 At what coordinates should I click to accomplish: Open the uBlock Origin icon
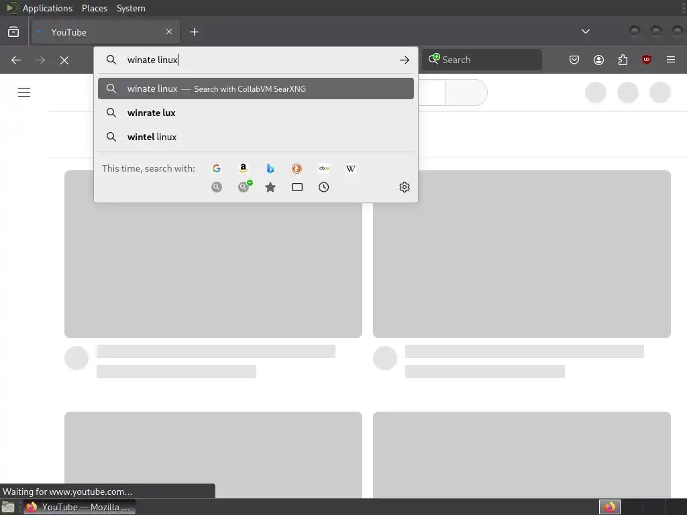(x=647, y=60)
